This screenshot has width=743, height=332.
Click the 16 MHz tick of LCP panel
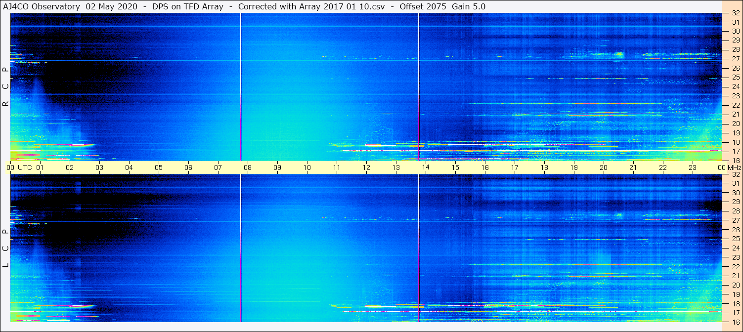coord(735,322)
